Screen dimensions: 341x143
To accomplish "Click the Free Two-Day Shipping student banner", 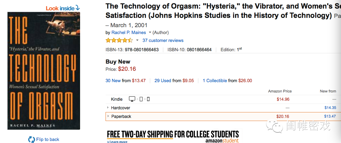I will (174, 136).
